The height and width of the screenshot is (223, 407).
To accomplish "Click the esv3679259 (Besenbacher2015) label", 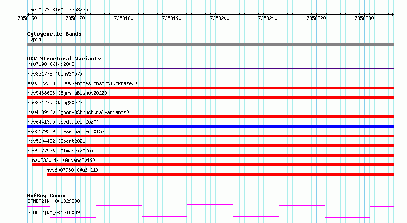I will (x=66, y=131).
